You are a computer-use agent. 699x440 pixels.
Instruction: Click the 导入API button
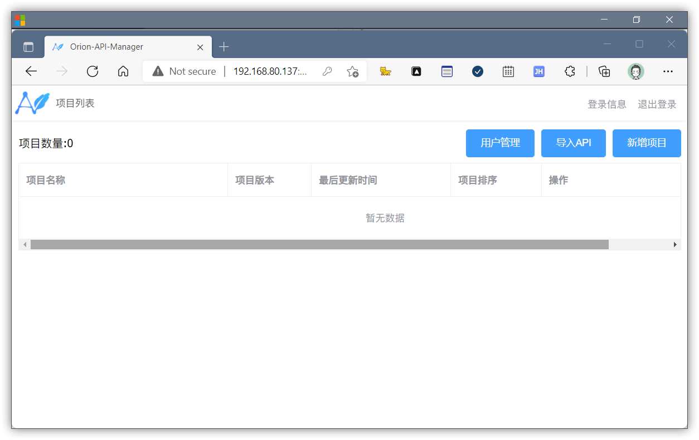pyautogui.click(x=574, y=143)
